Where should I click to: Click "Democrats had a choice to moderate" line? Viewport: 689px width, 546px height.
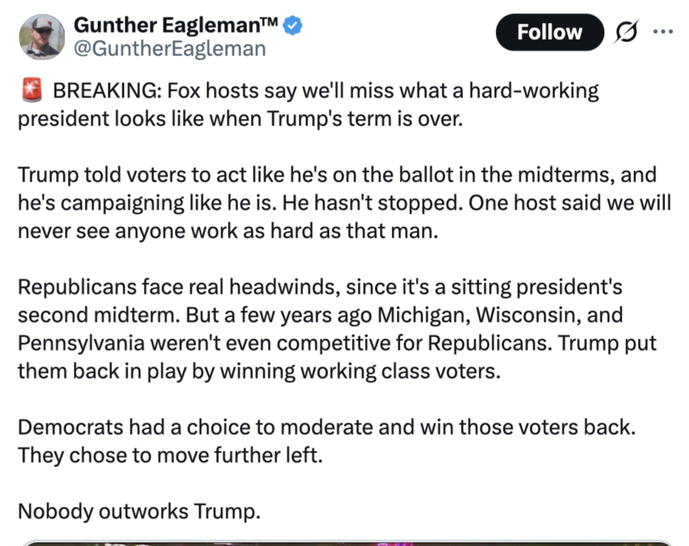pos(327,427)
